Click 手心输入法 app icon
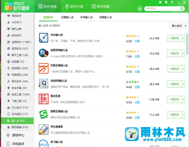The height and width of the screenshot is (147, 189). coord(44,38)
